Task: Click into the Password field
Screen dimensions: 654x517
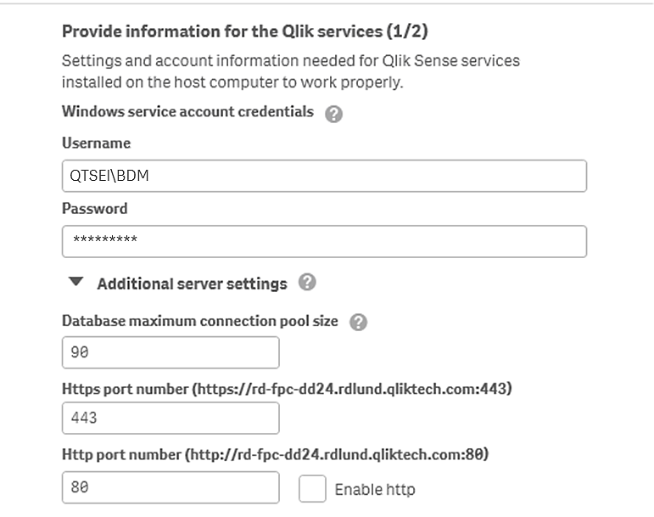Action: pyautogui.click(x=324, y=241)
